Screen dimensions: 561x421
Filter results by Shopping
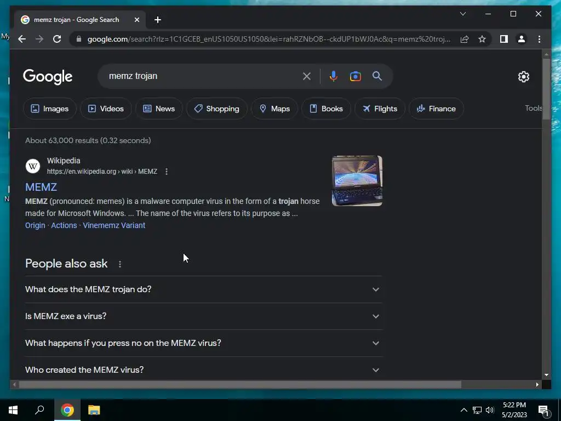217,109
